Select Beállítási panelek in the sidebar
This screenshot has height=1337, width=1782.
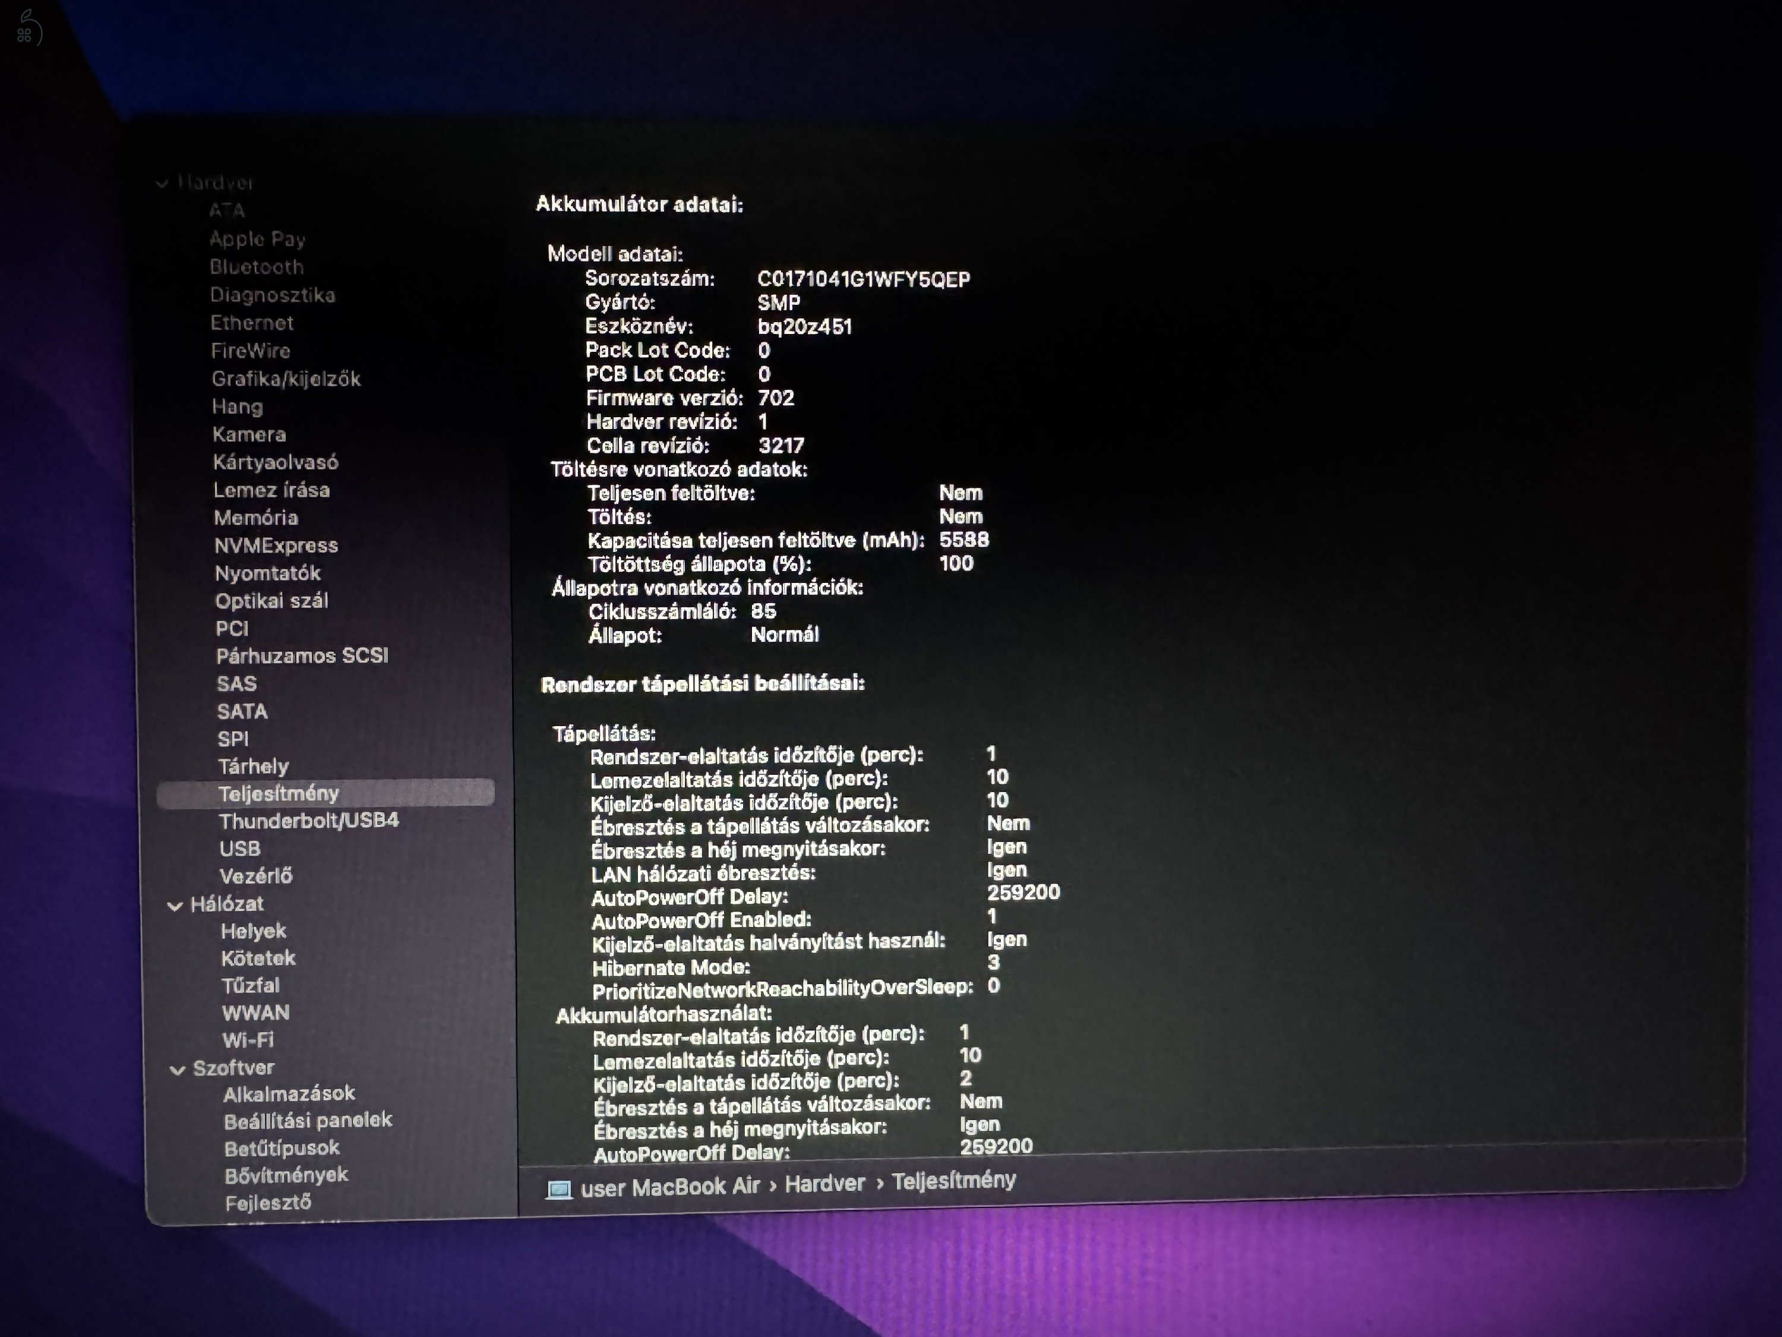[x=308, y=1121]
